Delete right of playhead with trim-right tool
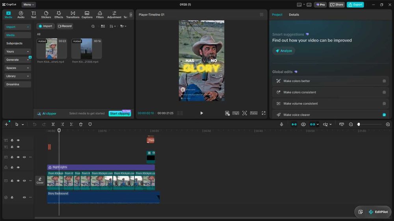 click(x=72, y=124)
